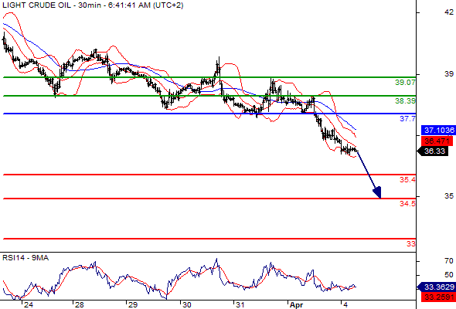Click the green 39.07 resistance label
Image resolution: width=456 pixels, height=309 pixels.
click(x=405, y=83)
